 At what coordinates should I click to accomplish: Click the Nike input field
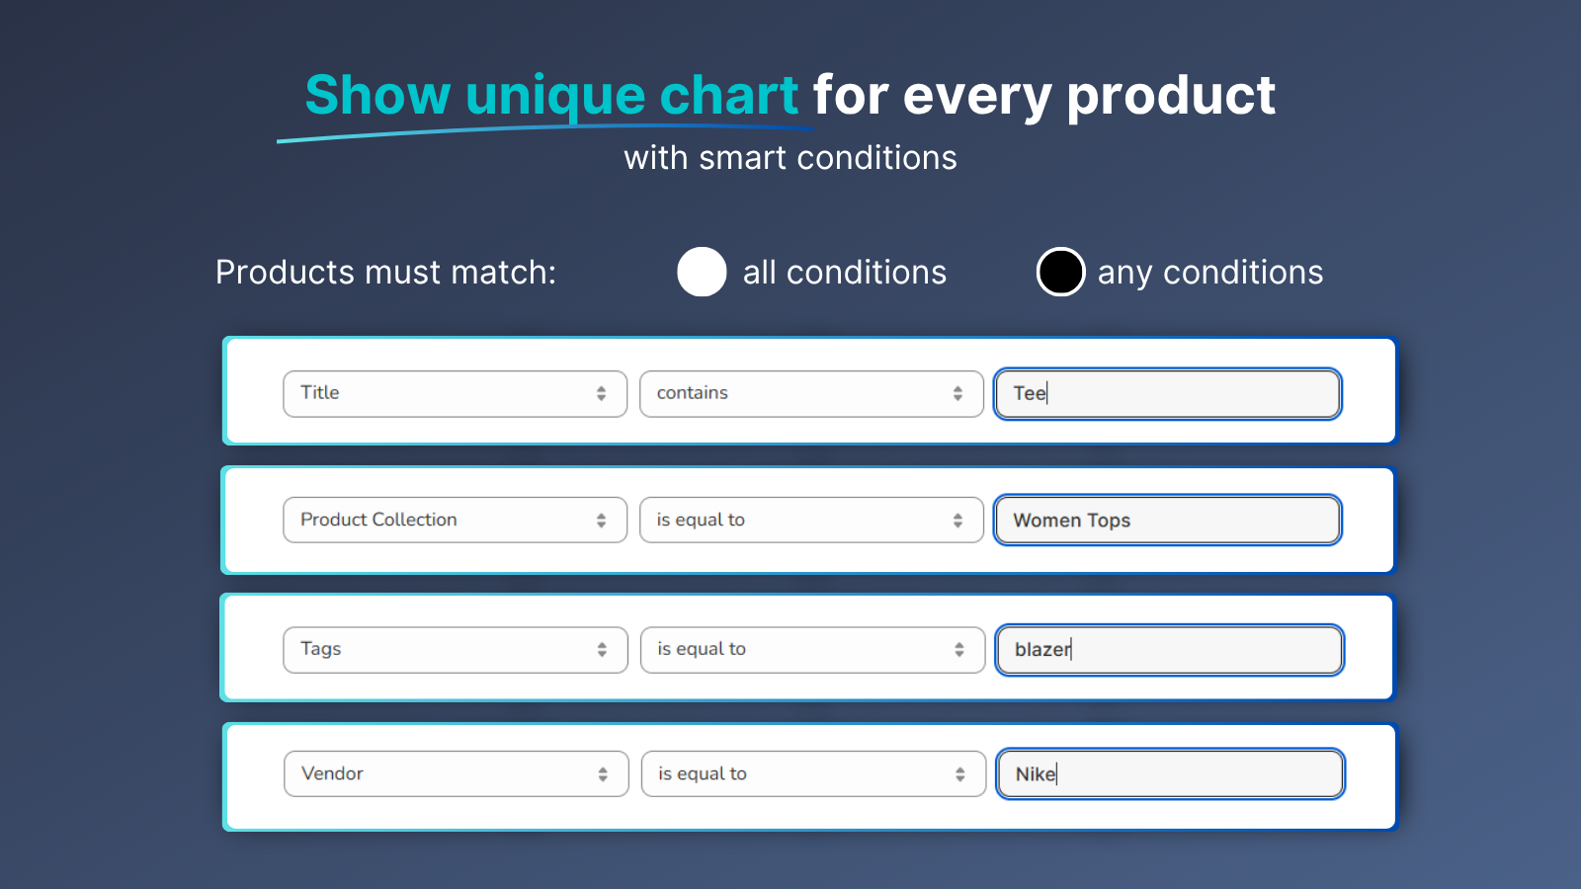click(1171, 773)
